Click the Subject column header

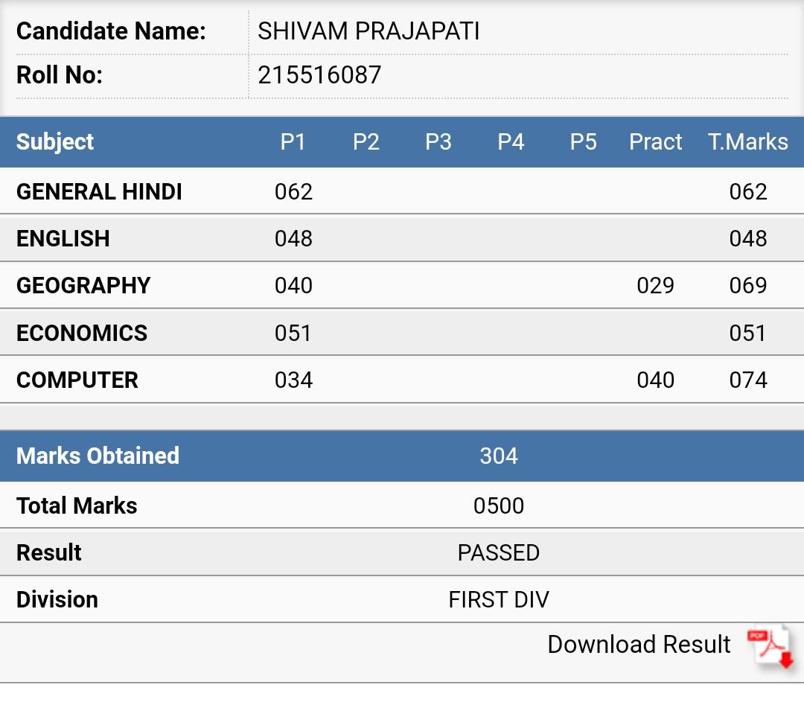(x=55, y=142)
